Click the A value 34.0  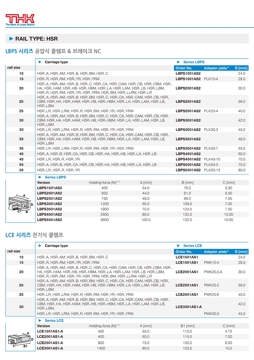coord(146,188)
